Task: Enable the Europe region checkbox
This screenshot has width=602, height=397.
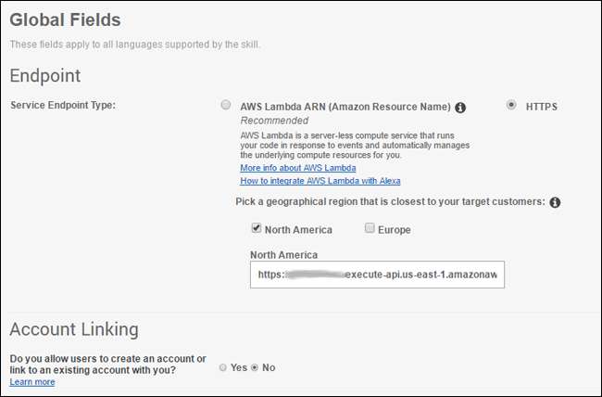Action: pyautogui.click(x=370, y=228)
